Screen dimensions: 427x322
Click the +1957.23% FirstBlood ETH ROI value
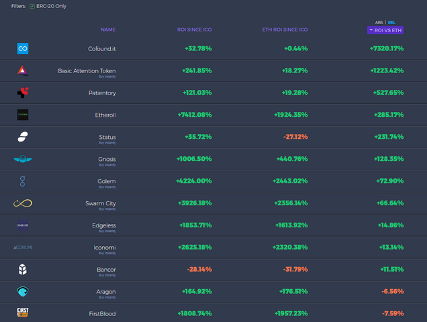[x=291, y=313]
